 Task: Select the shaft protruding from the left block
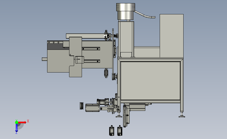pos(45,59)
